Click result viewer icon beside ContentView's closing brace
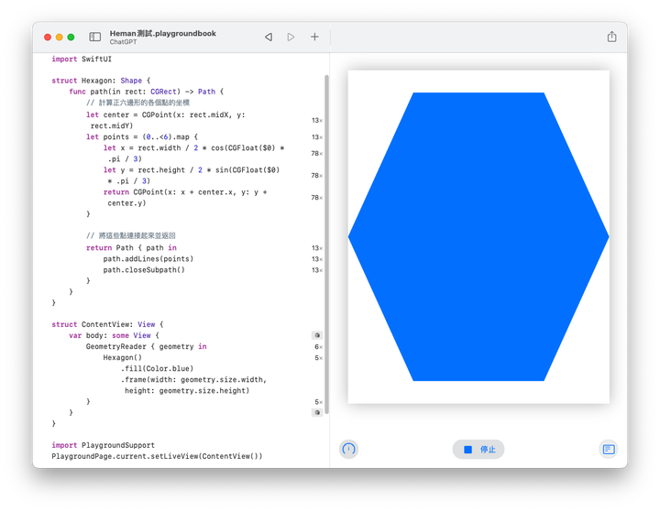 [x=317, y=413]
